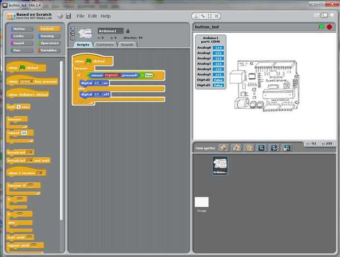Select the Sound block category
340x257 pixels.
[x=22, y=43]
